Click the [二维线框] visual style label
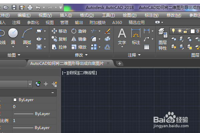 (x=88, y=73)
